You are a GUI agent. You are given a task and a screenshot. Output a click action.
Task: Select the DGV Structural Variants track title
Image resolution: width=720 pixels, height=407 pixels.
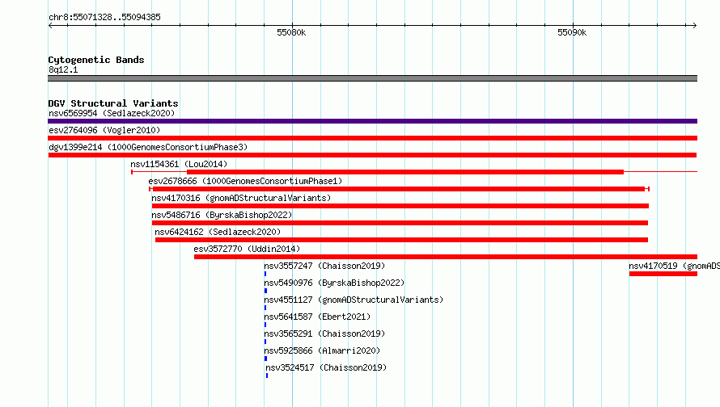click(x=113, y=103)
